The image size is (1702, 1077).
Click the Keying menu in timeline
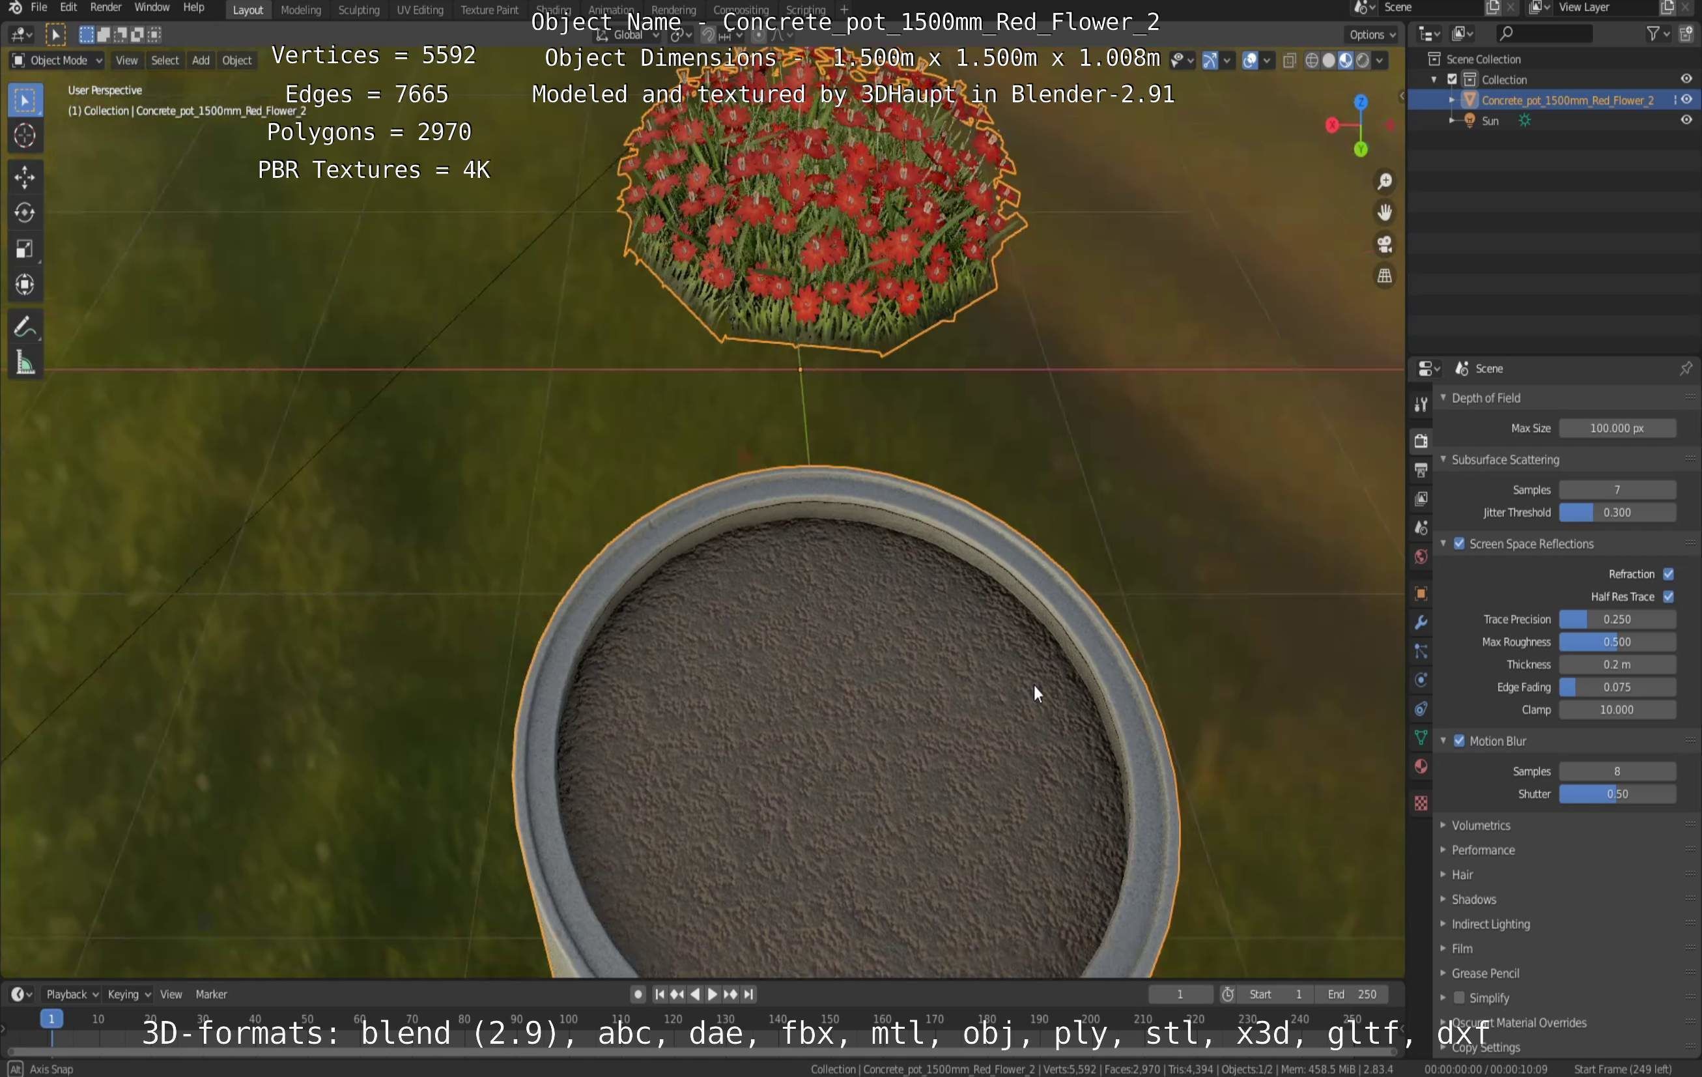128,994
